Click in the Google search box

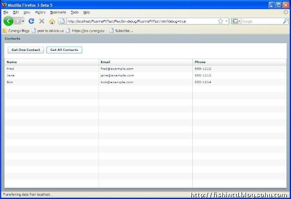262,21
